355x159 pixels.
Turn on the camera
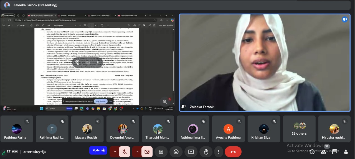pos(147,152)
